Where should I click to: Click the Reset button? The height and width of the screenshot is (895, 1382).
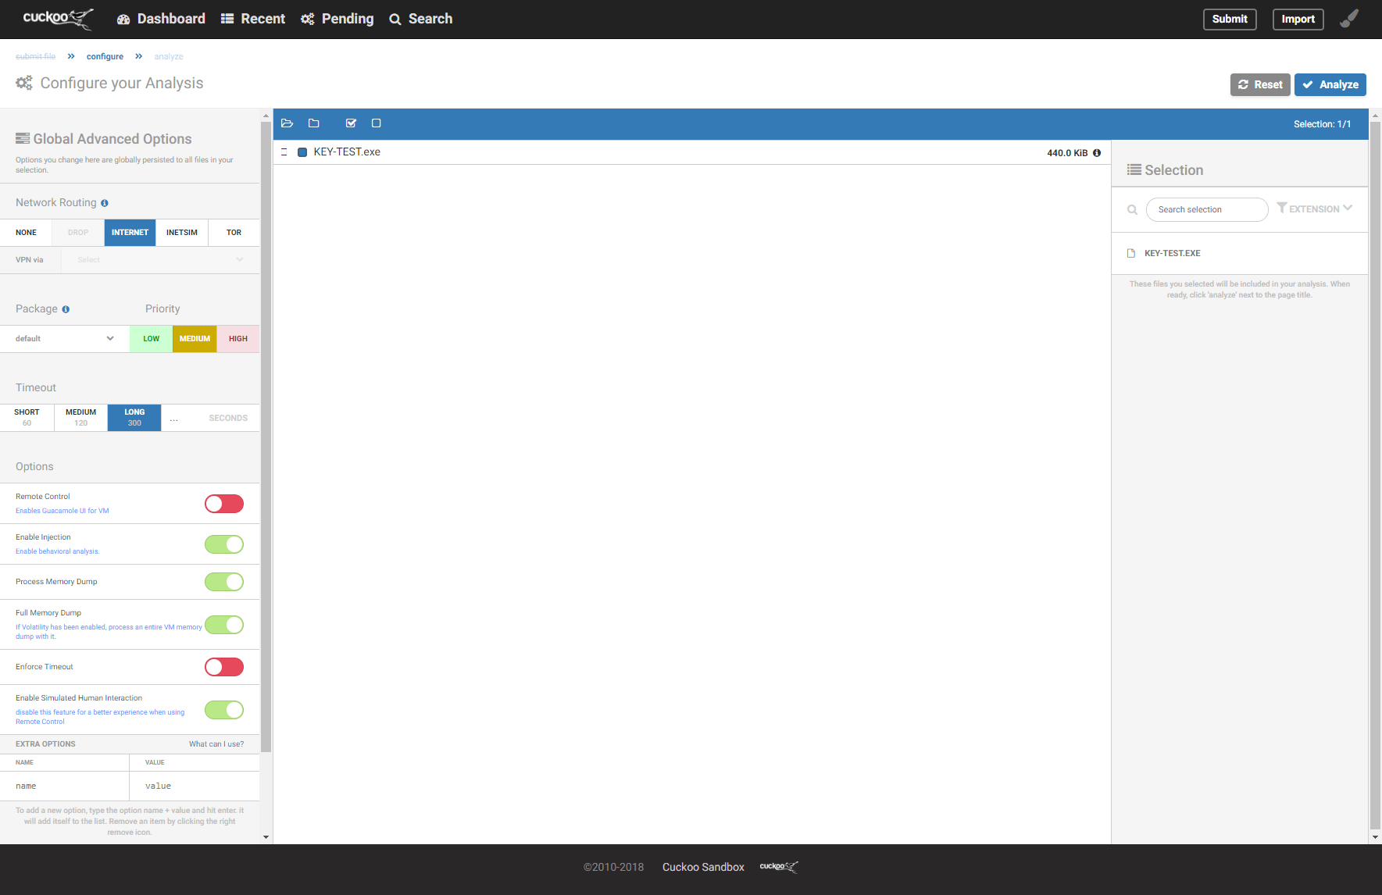[x=1260, y=84]
